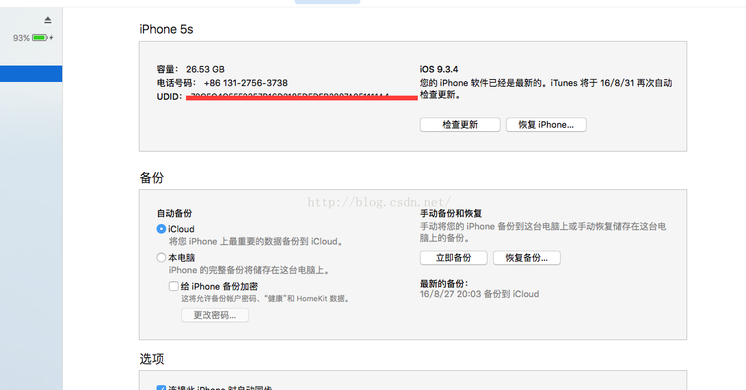Click the 立即备份 button
Screen dimensions: 746x390
pos(453,258)
